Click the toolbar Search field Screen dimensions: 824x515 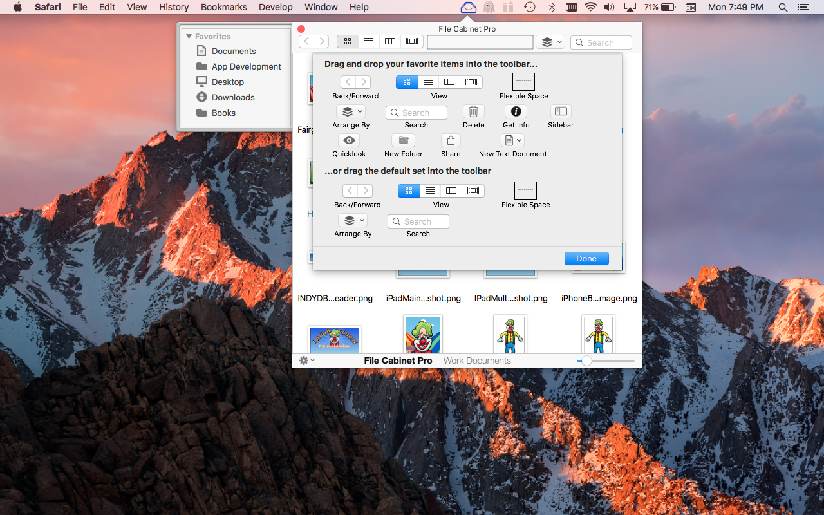pyautogui.click(x=601, y=42)
